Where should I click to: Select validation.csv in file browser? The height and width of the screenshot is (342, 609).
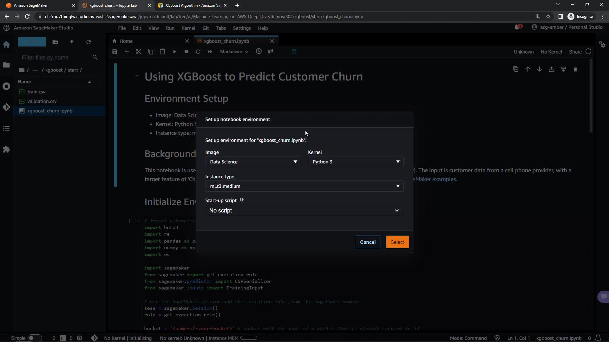point(42,101)
